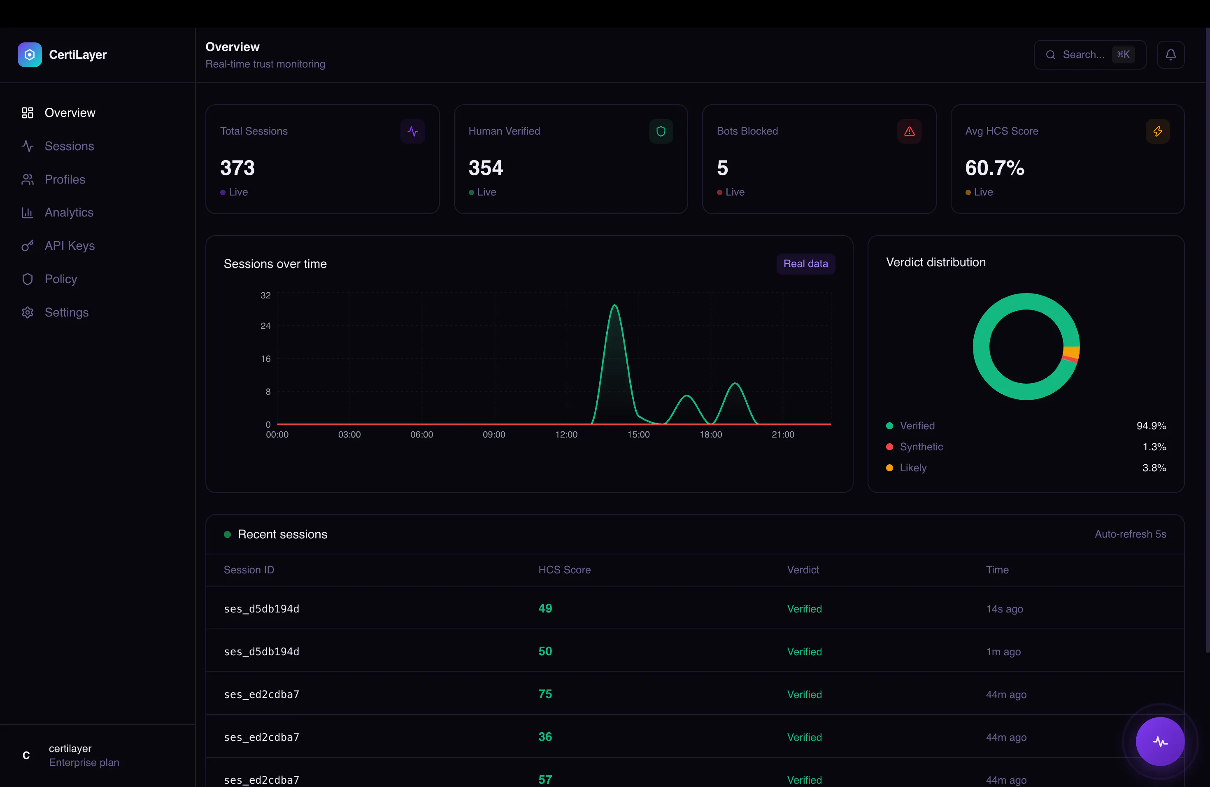Click the Verdict column header

coord(803,570)
